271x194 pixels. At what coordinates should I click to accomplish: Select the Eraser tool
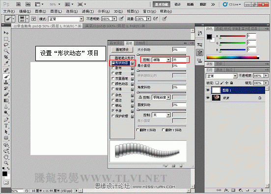6,94
